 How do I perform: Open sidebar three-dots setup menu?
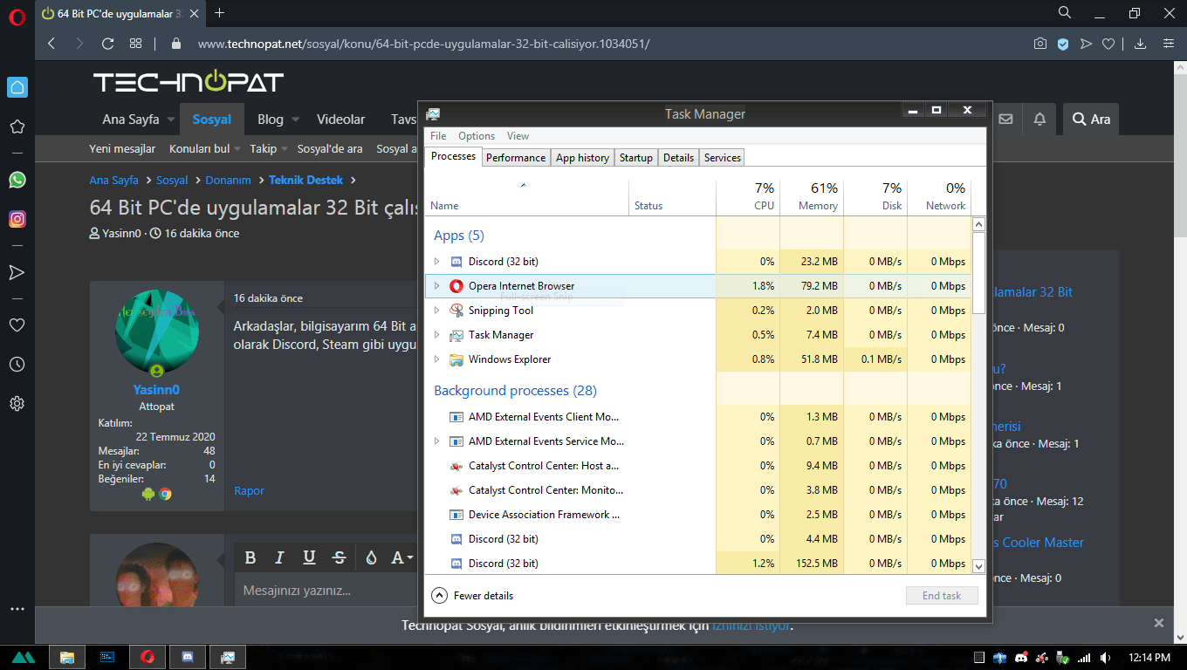point(17,609)
